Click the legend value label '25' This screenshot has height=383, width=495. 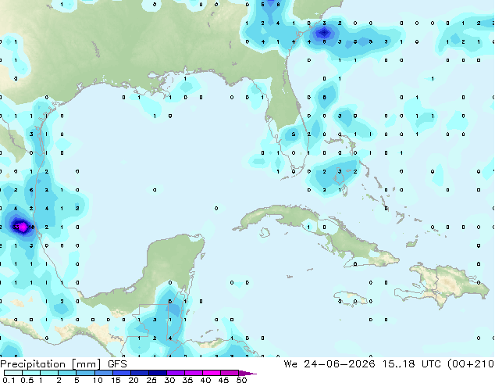[x=151, y=380]
